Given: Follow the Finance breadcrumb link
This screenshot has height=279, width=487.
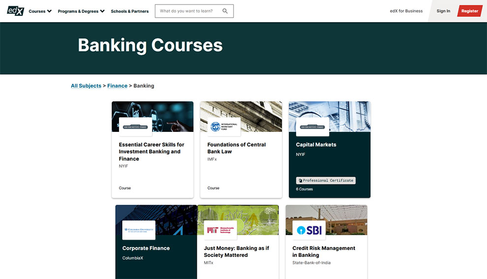Looking at the screenshot, I should [x=118, y=86].
